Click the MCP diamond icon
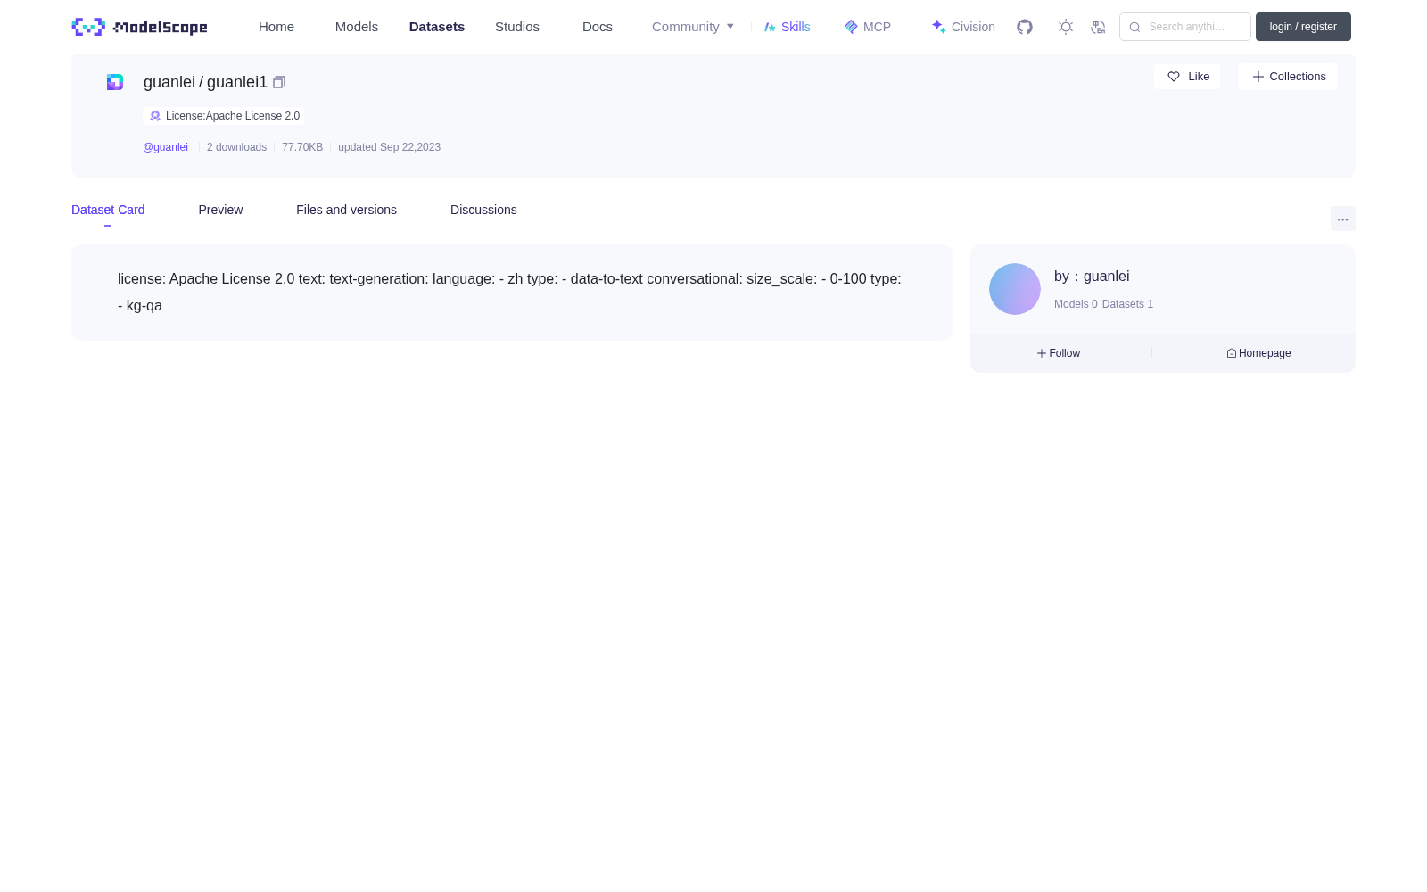The width and height of the screenshot is (1427, 892). pyautogui.click(x=851, y=27)
